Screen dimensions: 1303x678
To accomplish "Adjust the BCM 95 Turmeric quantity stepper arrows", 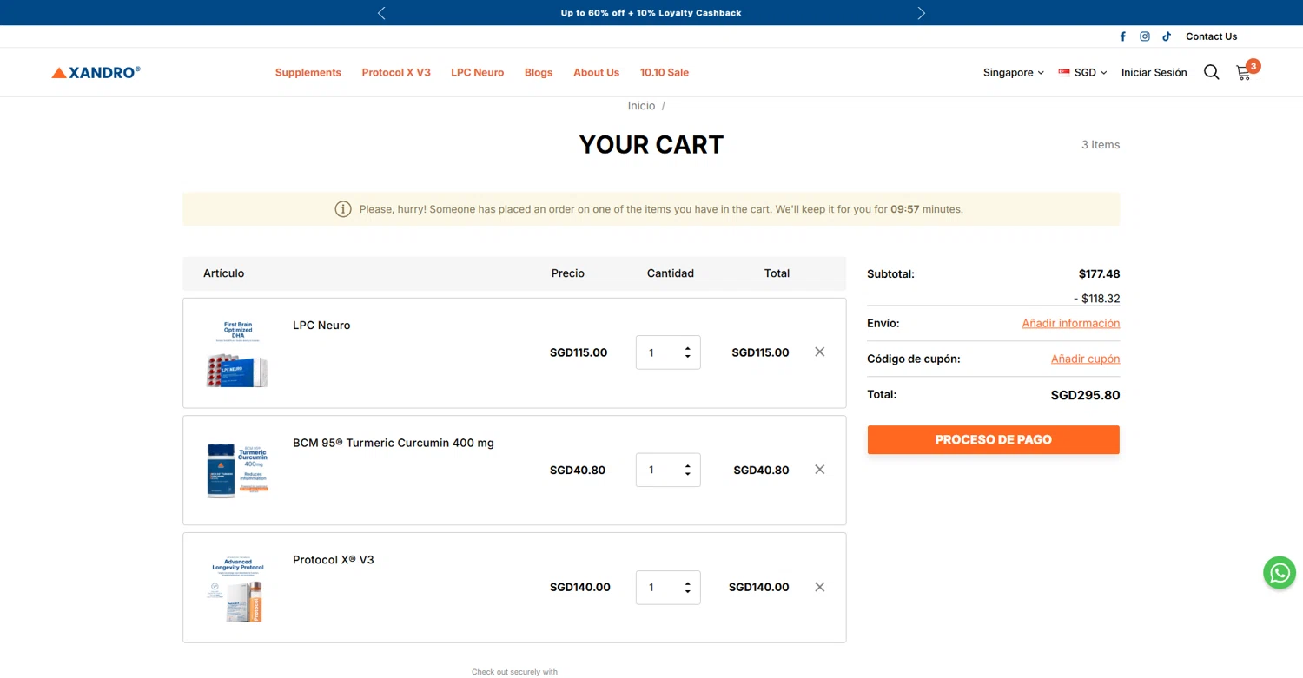I will [687, 470].
